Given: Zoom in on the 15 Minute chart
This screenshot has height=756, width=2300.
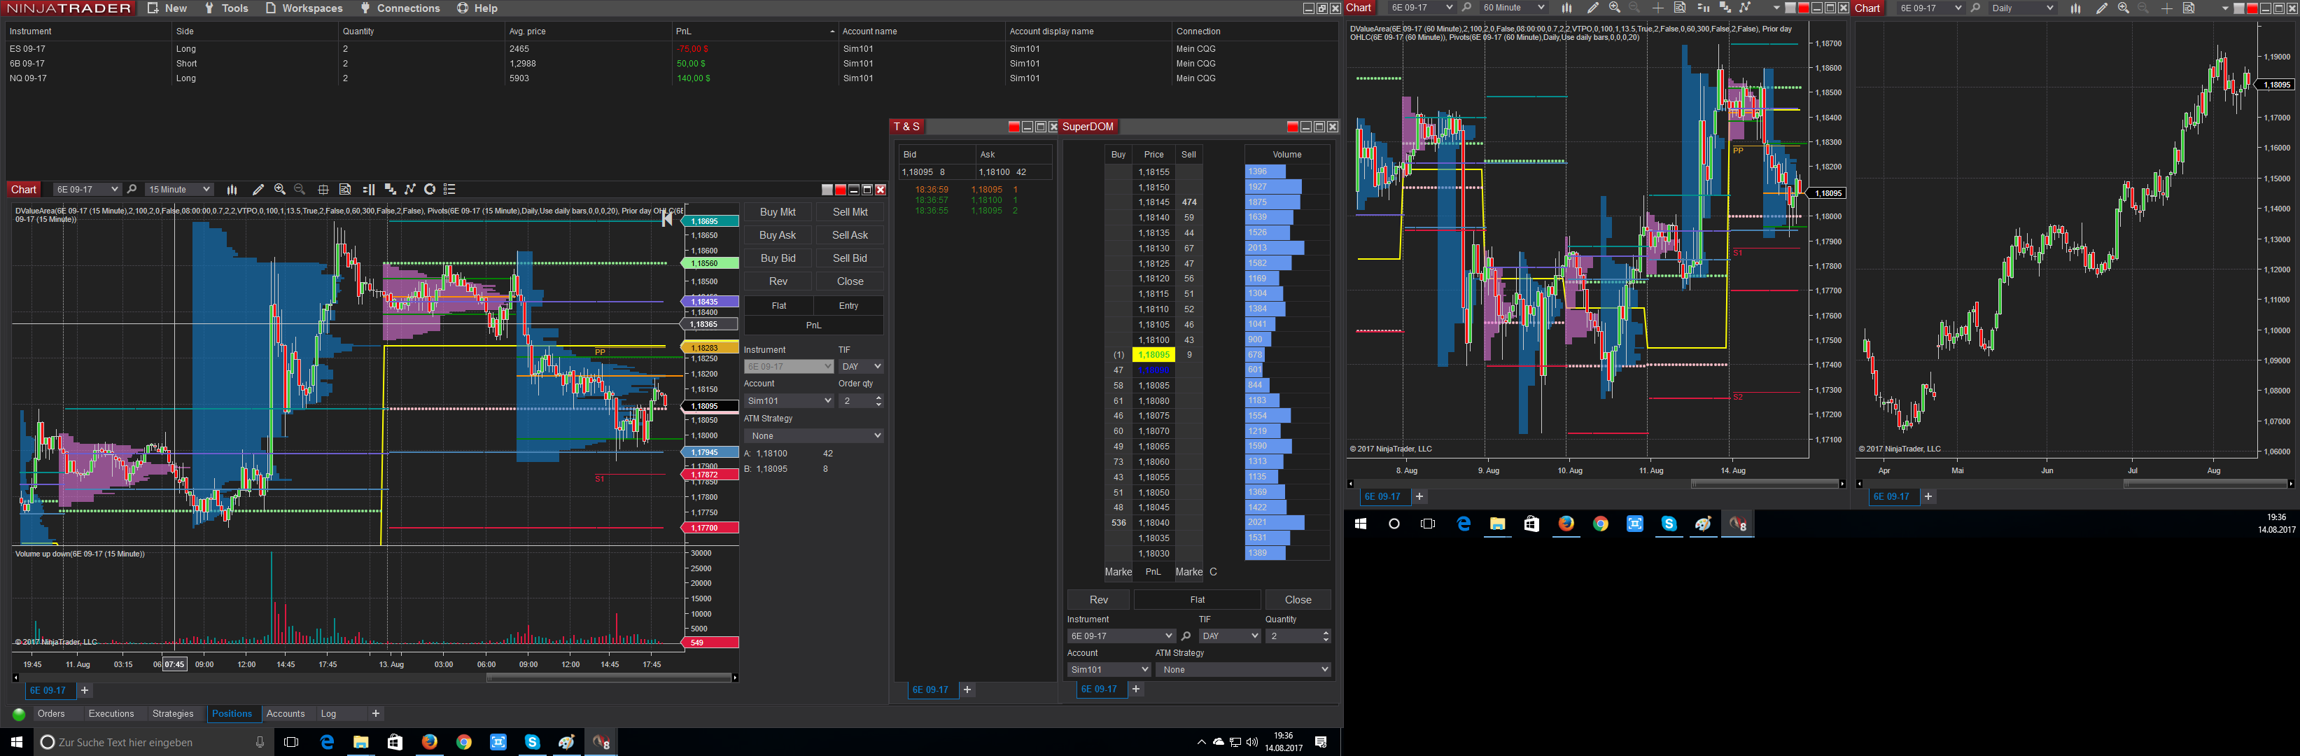Looking at the screenshot, I should point(279,189).
